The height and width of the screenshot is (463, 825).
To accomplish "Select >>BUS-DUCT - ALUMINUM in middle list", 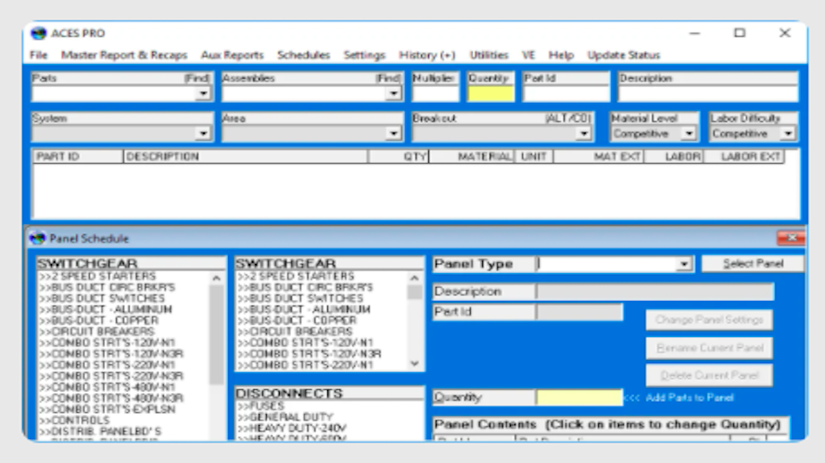I will [304, 309].
